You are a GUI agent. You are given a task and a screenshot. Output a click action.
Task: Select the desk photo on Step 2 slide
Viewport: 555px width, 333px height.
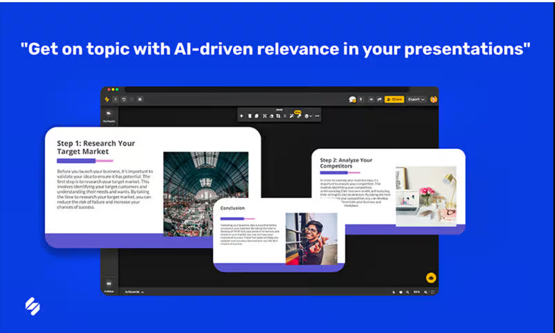(x=426, y=196)
